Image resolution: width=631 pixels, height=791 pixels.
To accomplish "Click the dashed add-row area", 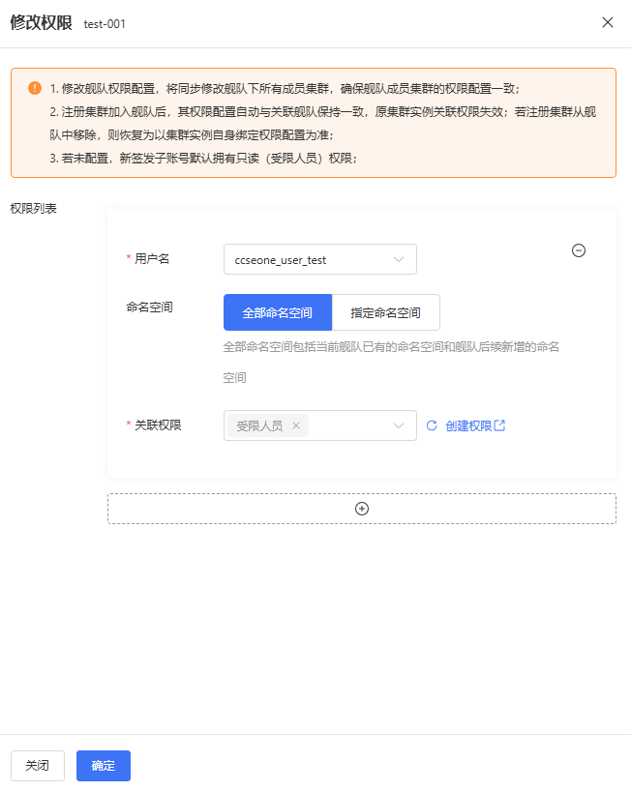I will click(x=362, y=509).
